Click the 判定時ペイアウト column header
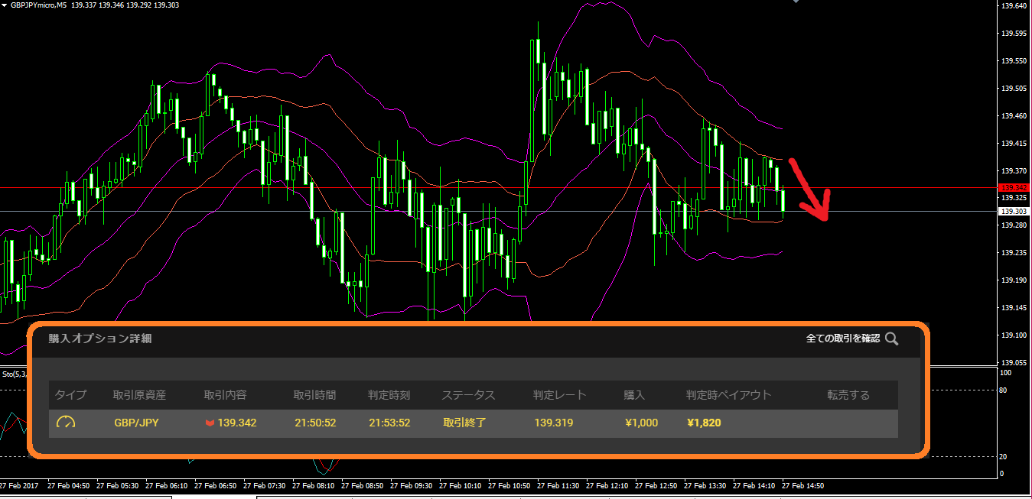Viewport: 1032px width, 499px height. click(x=728, y=395)
